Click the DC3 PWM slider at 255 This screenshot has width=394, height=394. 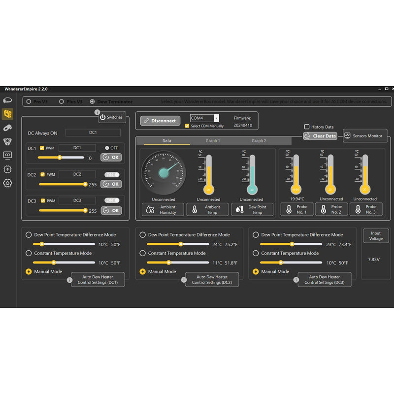(85, 210)
